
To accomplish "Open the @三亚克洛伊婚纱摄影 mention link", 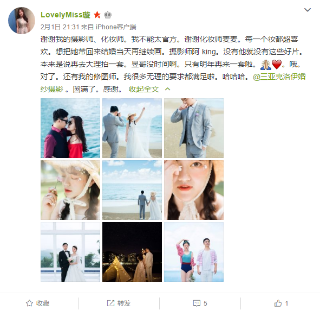I will coord(173,83).
